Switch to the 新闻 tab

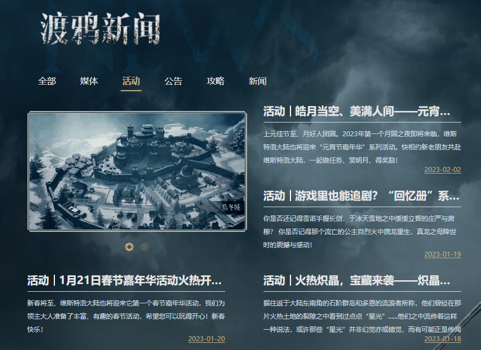coord(258,81)
